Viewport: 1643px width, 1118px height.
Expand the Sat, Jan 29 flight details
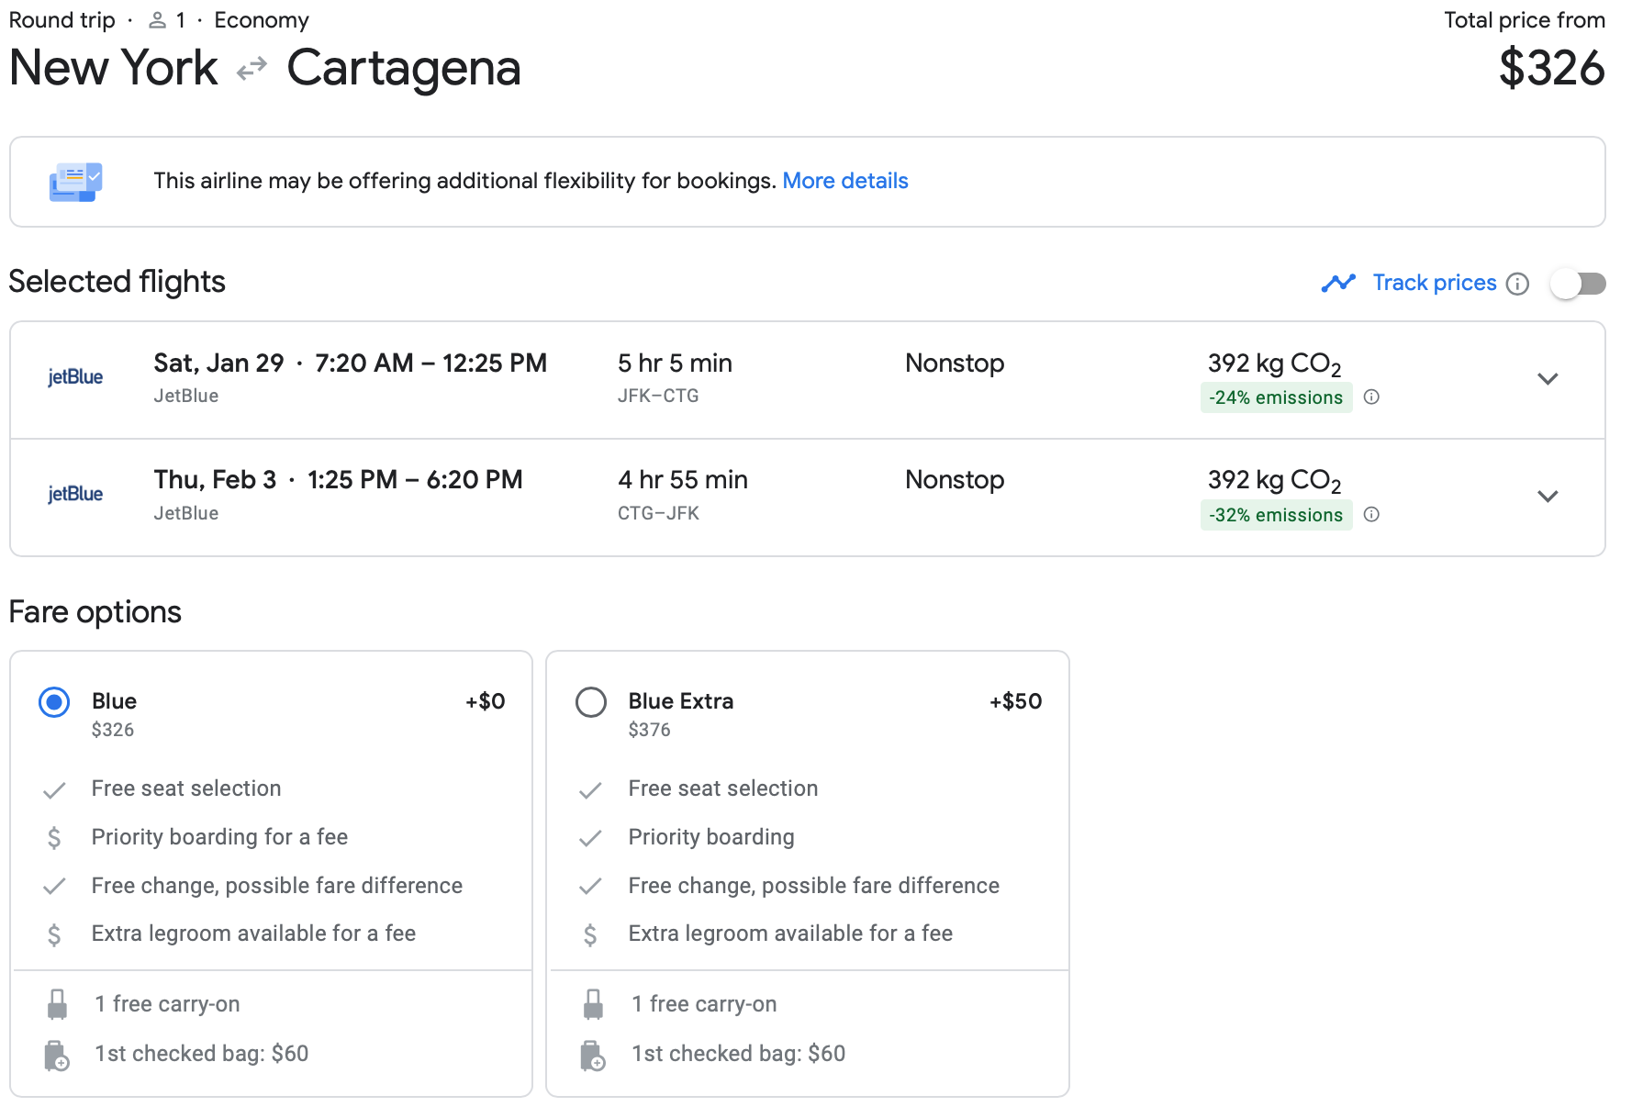[x=1548, y=379]
